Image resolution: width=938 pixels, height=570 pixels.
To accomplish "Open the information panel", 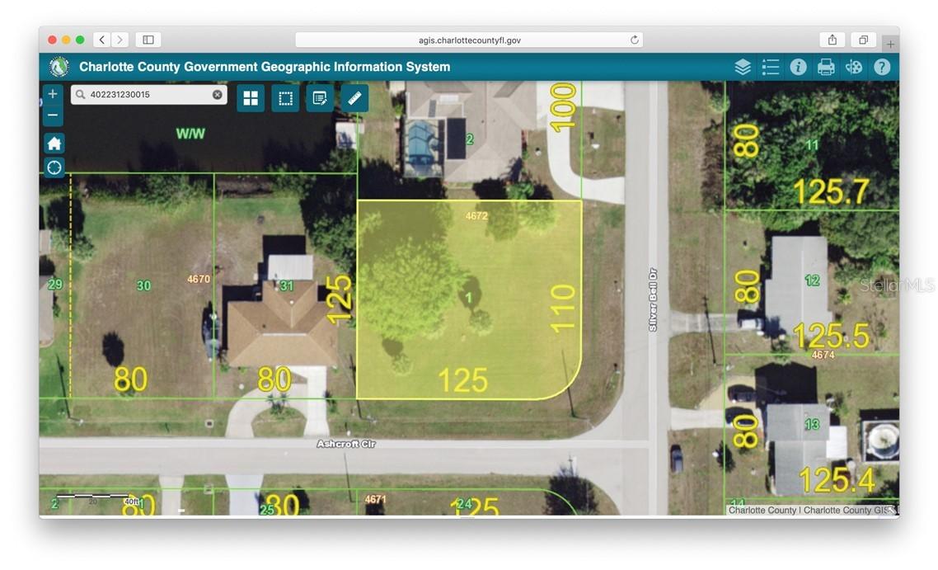I will 798,68.
